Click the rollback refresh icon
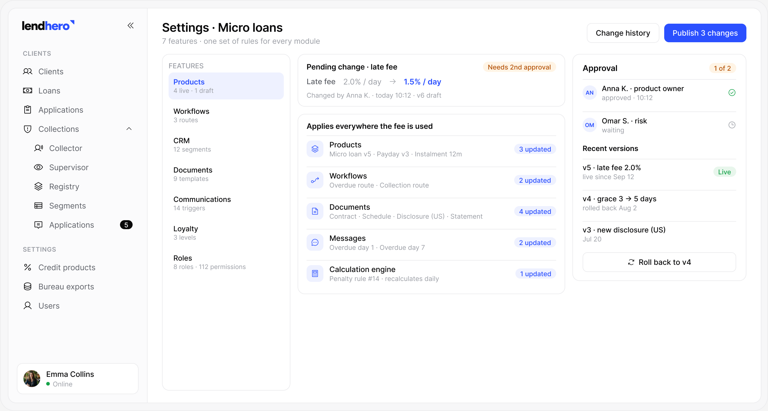This screenshot has width=768, height=411. [x=631, y=262]
